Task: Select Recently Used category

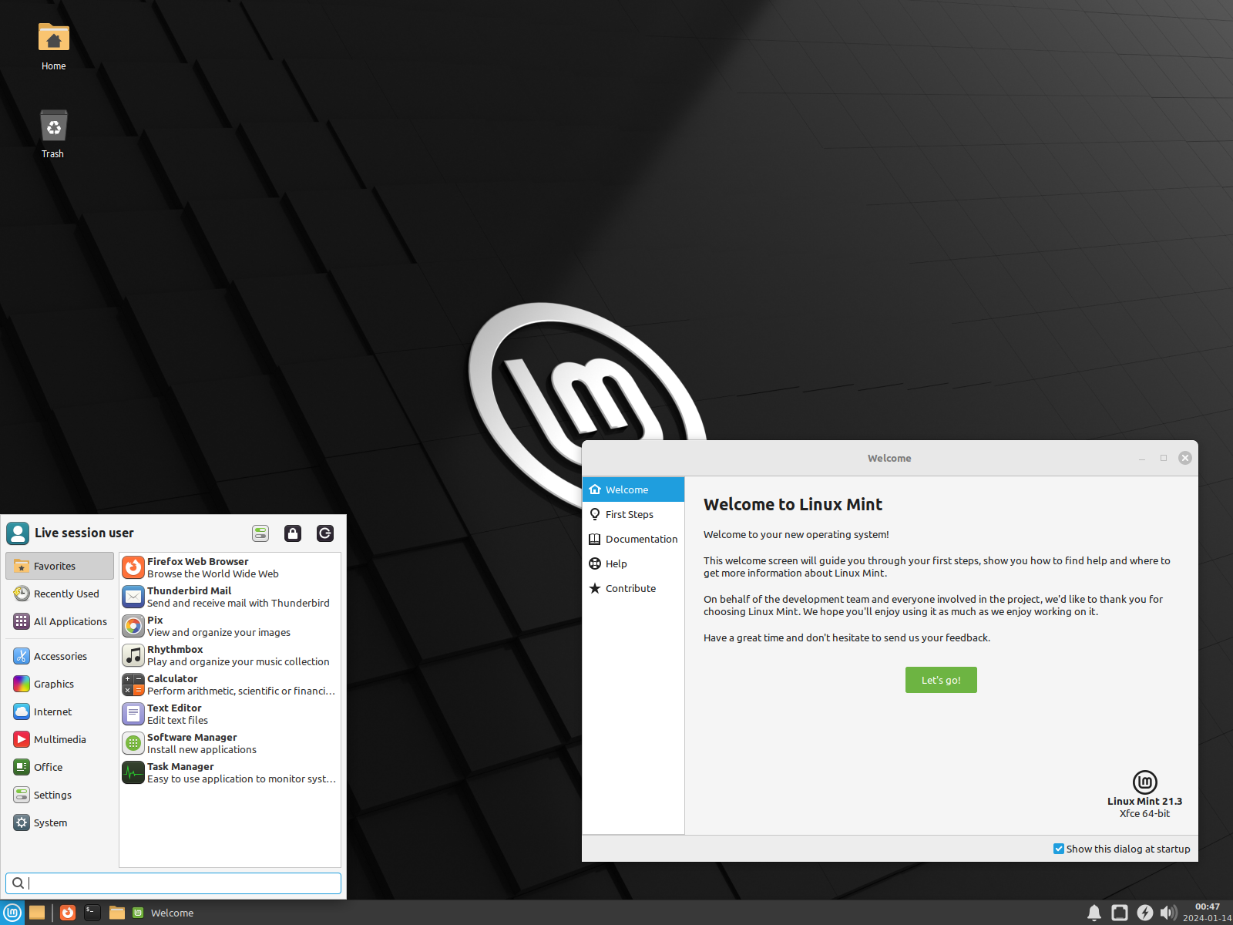Action: coord(60,594)
